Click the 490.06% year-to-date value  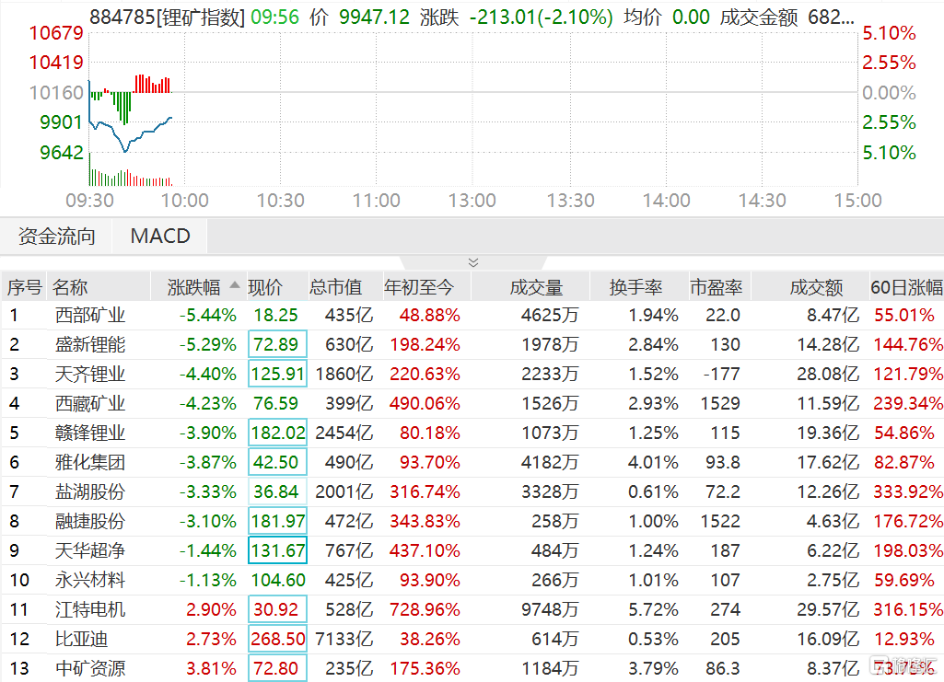coord(425,403)
